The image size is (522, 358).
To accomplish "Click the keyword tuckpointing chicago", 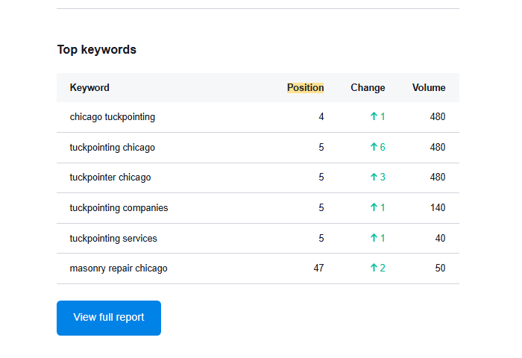I will coord(112,147).
